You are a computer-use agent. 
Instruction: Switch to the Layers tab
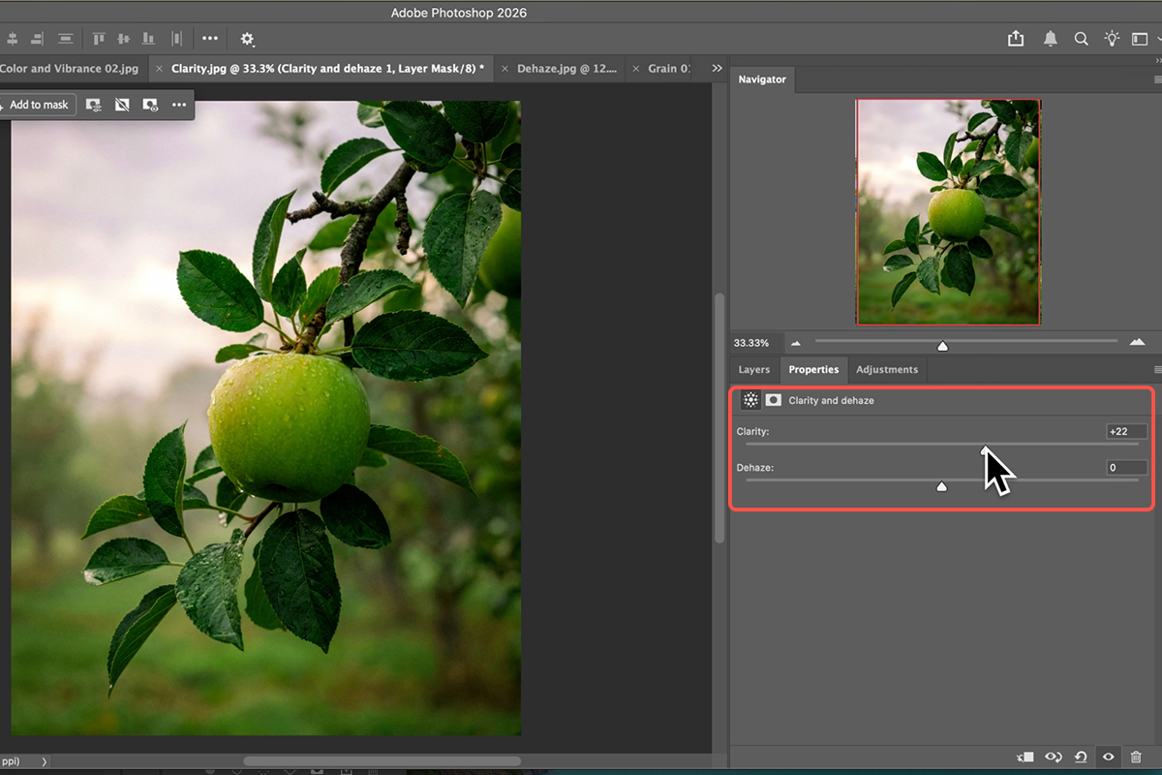[754, 369]
